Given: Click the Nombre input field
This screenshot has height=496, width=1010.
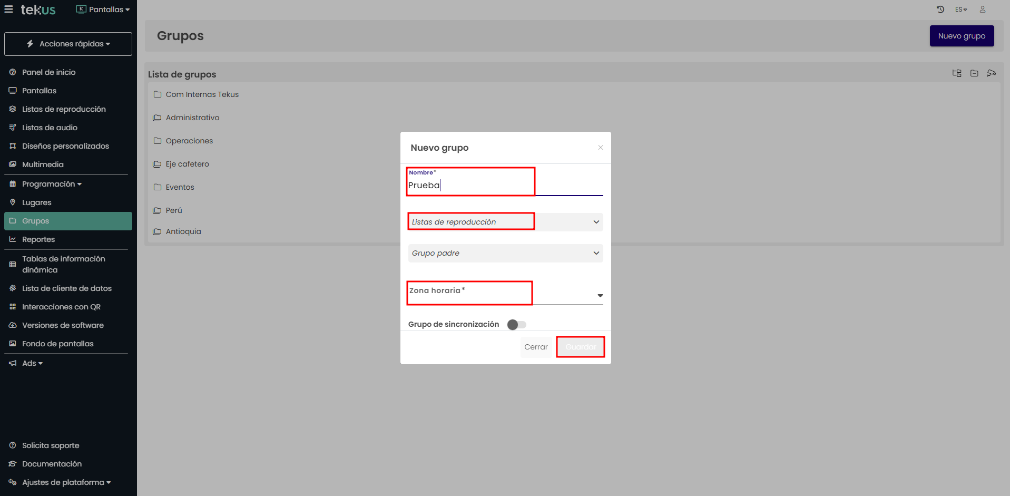Looking at the screenshot, I should (x=505, y=185).
